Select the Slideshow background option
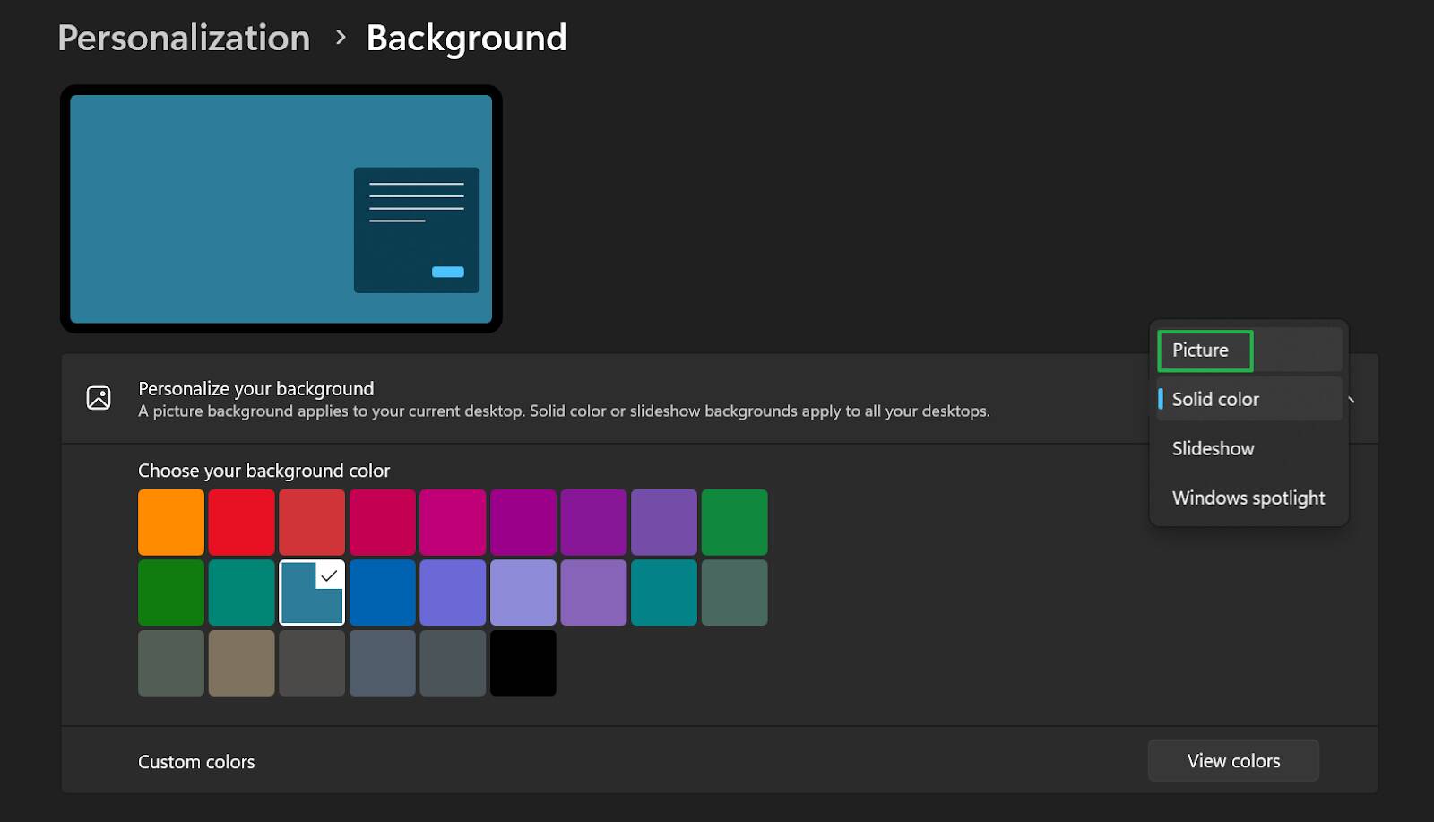Screen dimensions: 1434x822 coord(1213,449)
